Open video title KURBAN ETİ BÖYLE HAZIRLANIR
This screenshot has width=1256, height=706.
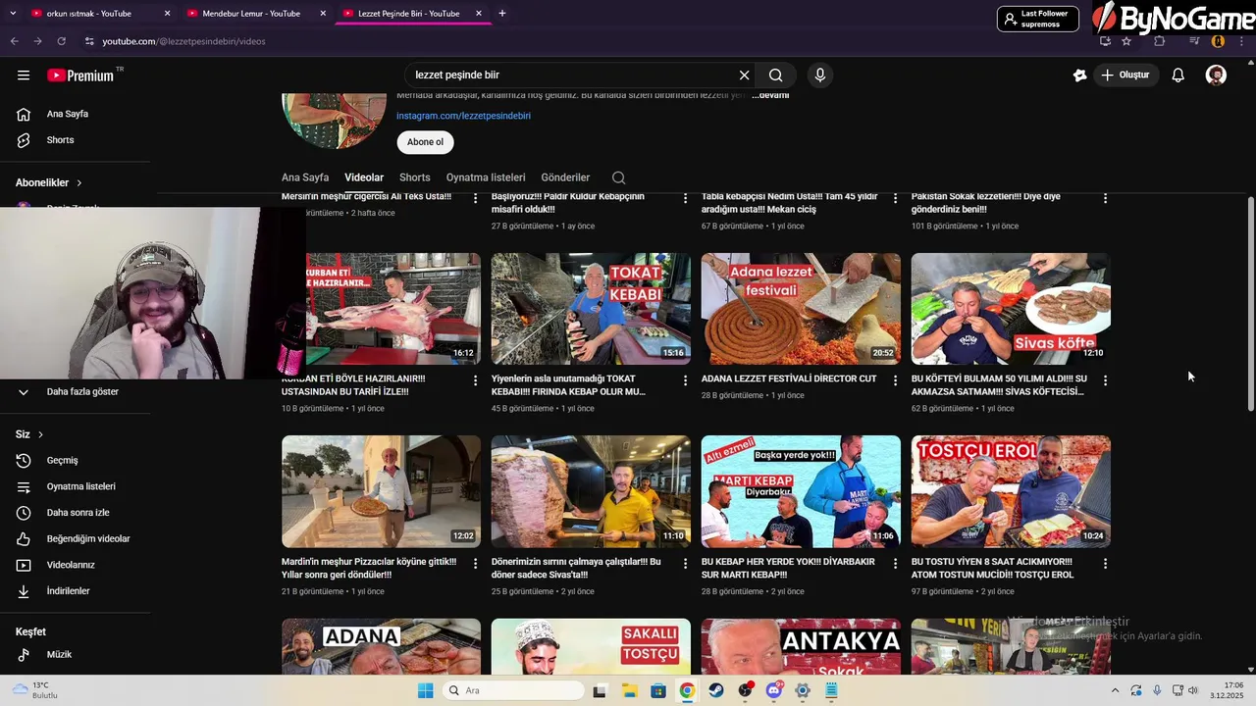pos(353,385)
